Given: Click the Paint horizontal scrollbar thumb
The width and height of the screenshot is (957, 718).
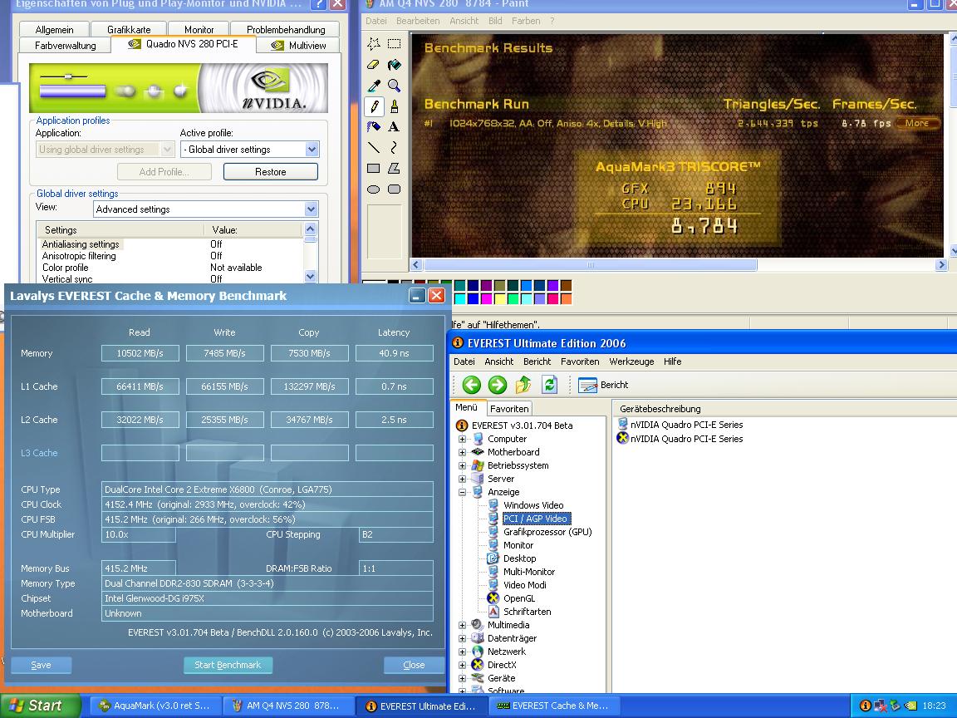Looking at the screenshot, I should click(590, 265).
